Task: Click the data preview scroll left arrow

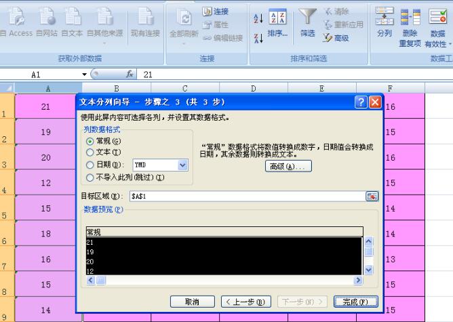Action: point(91,280)
